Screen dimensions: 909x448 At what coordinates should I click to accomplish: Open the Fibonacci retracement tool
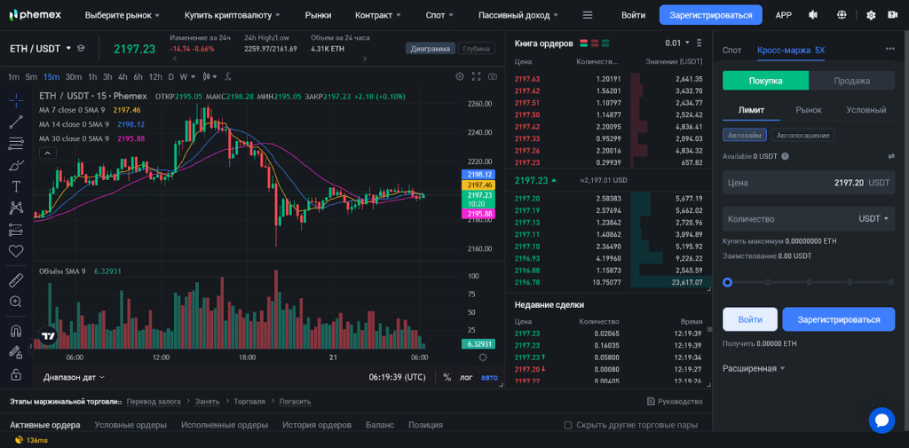[x=16, y=143]
